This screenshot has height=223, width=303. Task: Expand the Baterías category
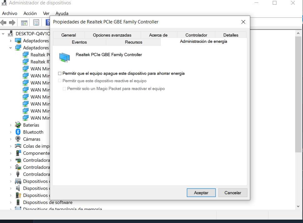pos(10,125)
